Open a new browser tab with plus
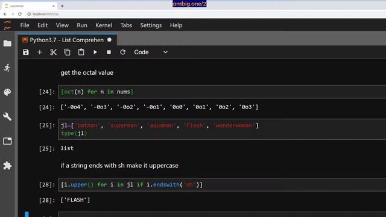The image size is (386, 217). 62,6
